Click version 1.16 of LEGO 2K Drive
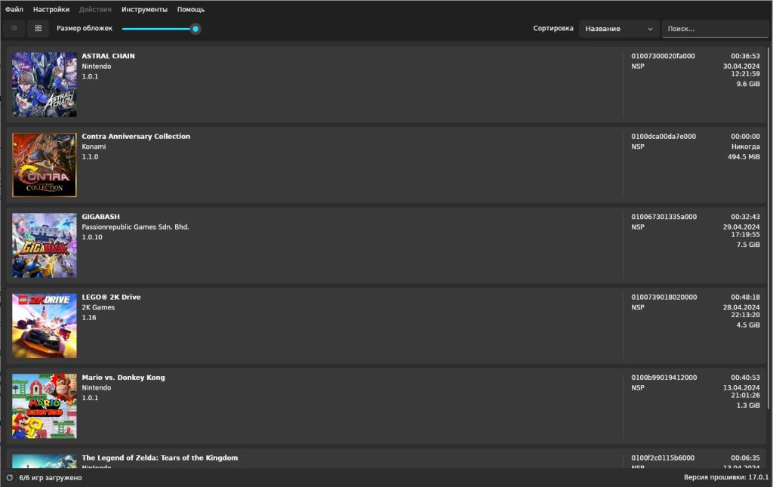 (x=89, y=317)
